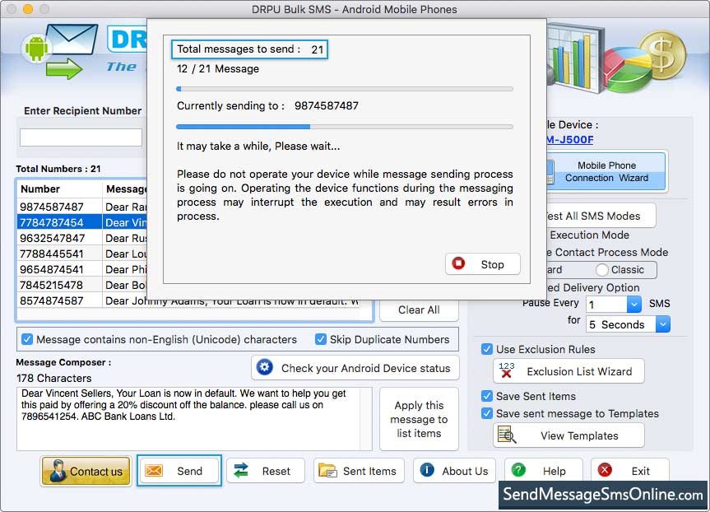Select the row with number 7845215478
710x512 pixels.
[82, 285]
